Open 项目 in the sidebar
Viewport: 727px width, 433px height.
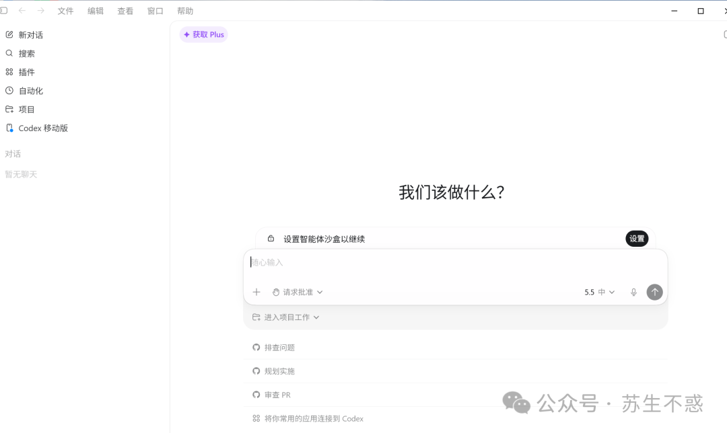pyautogui.click(x=26, y=110)
